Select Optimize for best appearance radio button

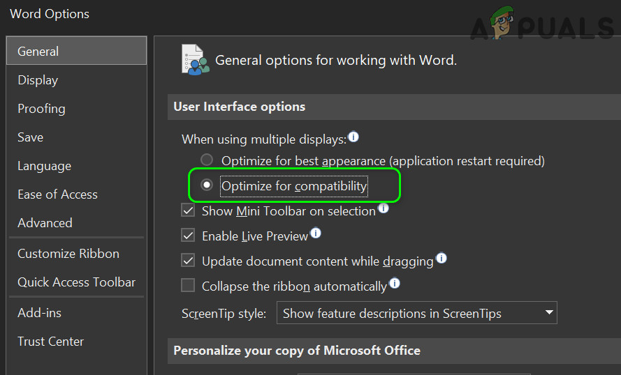click(207, 160)
